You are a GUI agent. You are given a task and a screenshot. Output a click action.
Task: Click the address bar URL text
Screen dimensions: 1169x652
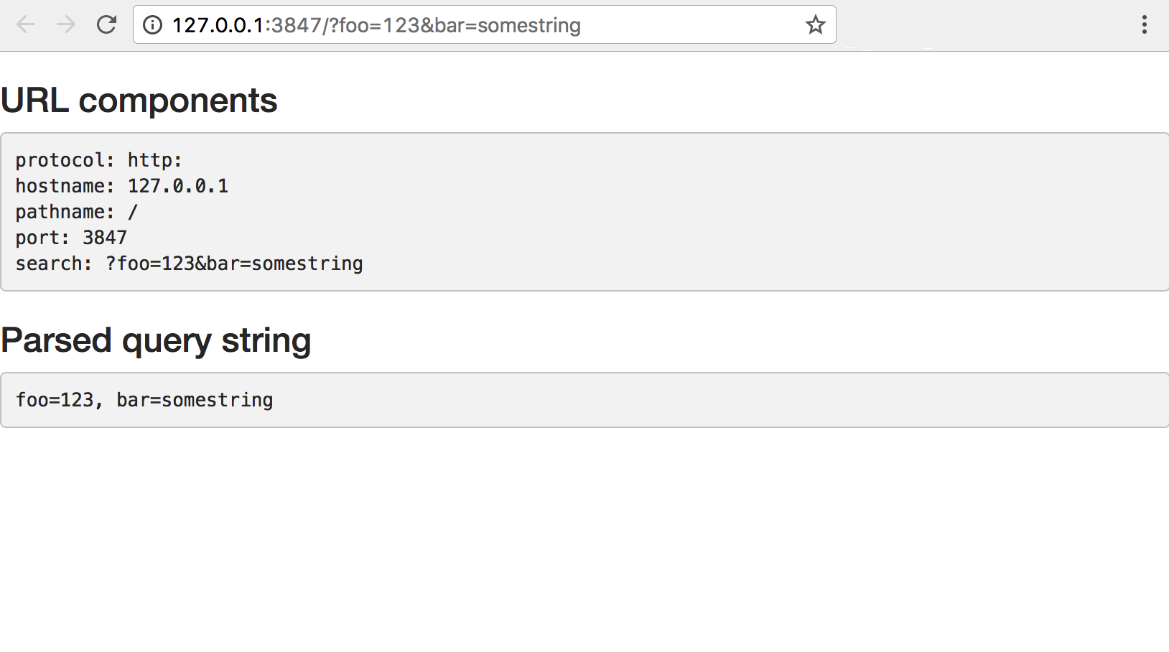pos(376,24)
